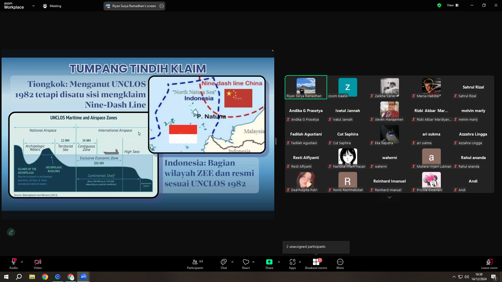
Task: Switch to Zoom in the taskbar
Action: click(83, 277)
